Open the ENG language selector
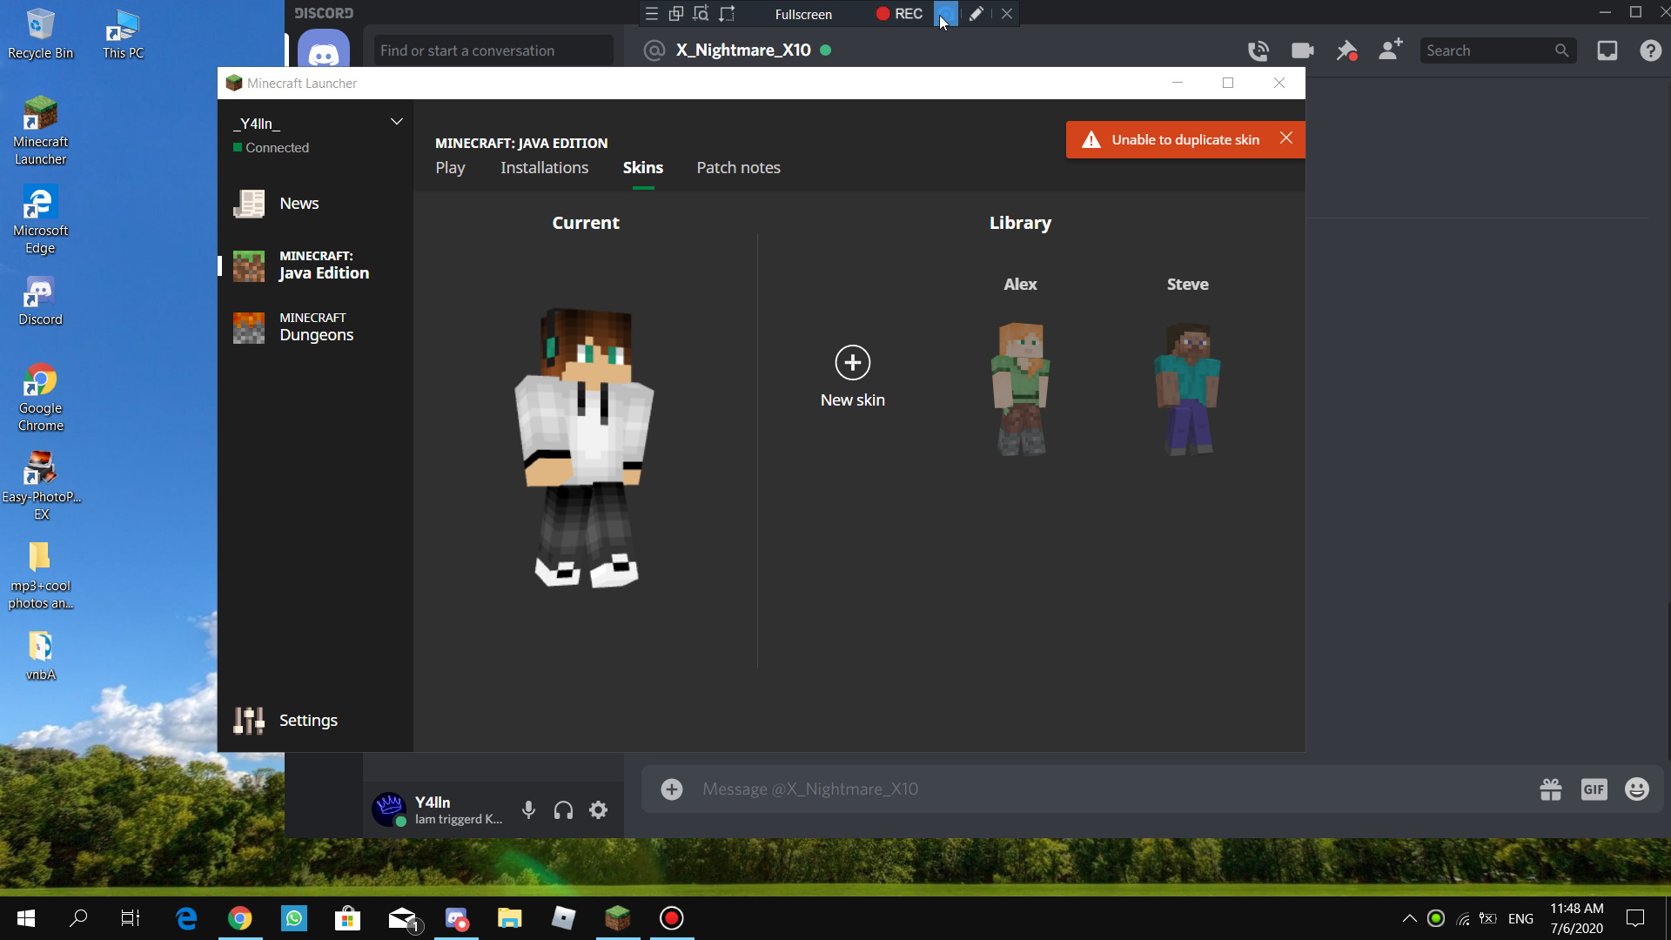The height and width of the screenshot is (940, 1671). click(x=1520, y=918)
